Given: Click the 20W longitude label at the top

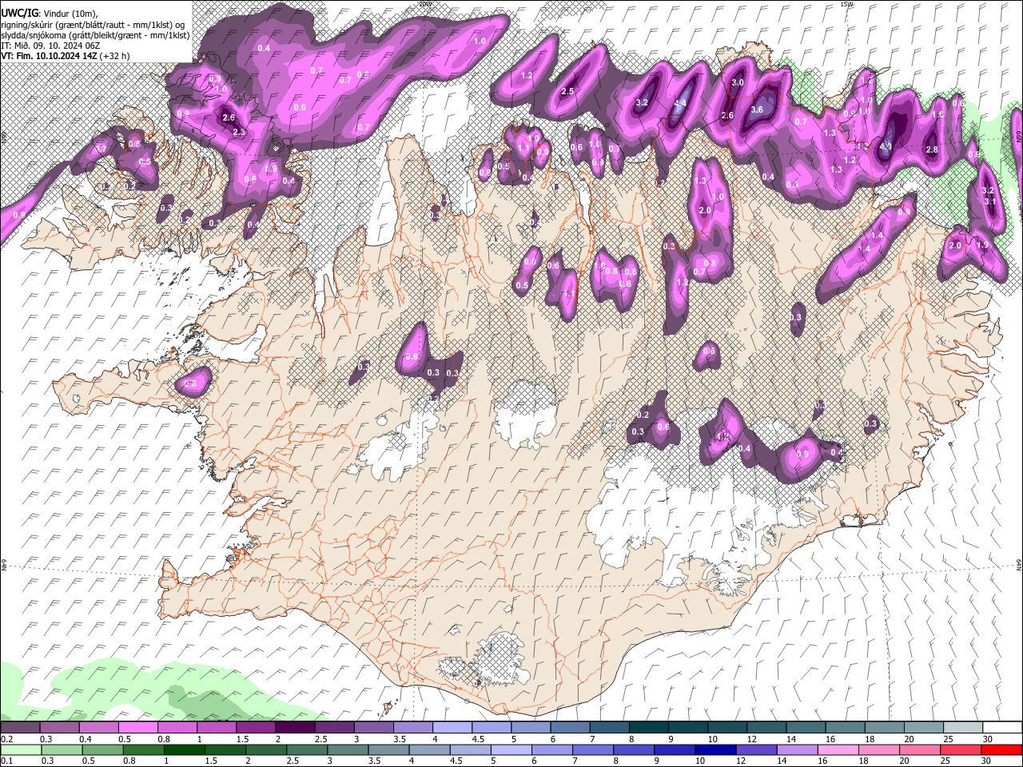Looking at the screenshot, I should [424, 4].
